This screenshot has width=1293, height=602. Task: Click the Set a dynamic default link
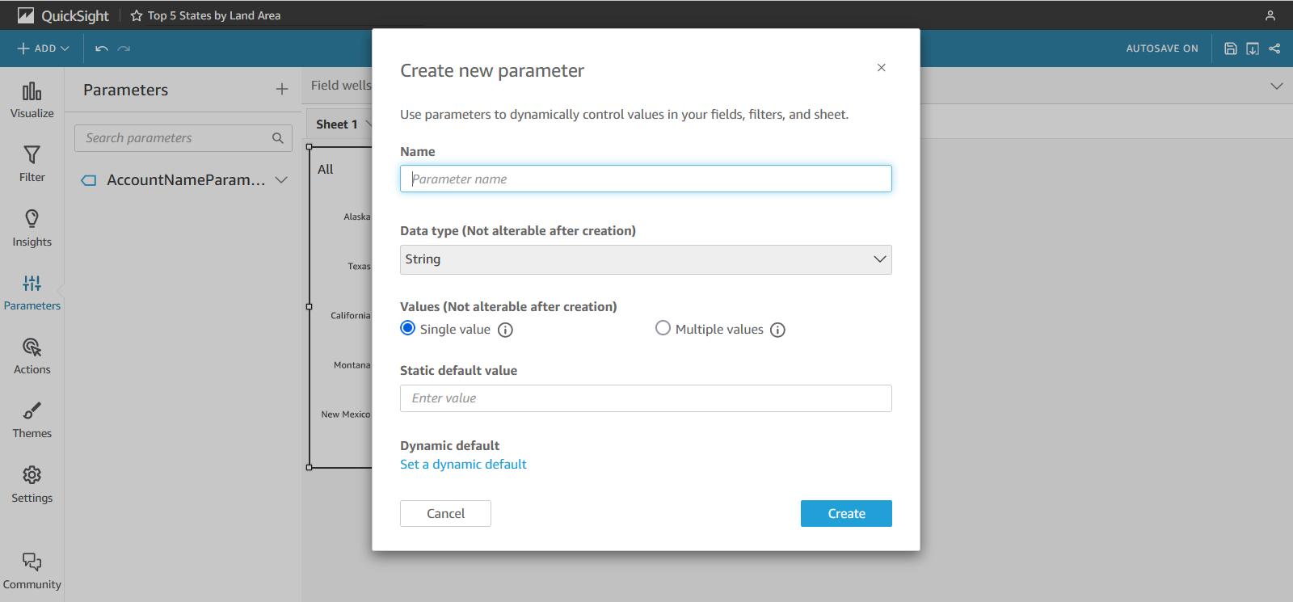tap(463, 465)
